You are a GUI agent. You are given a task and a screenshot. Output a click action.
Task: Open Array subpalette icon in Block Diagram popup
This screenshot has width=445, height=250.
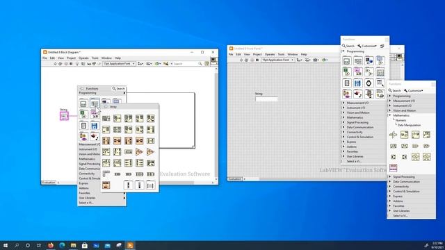(x=95, y=103)
